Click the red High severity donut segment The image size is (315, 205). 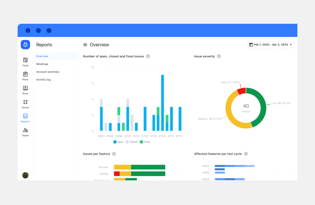(x=241, y=91)
